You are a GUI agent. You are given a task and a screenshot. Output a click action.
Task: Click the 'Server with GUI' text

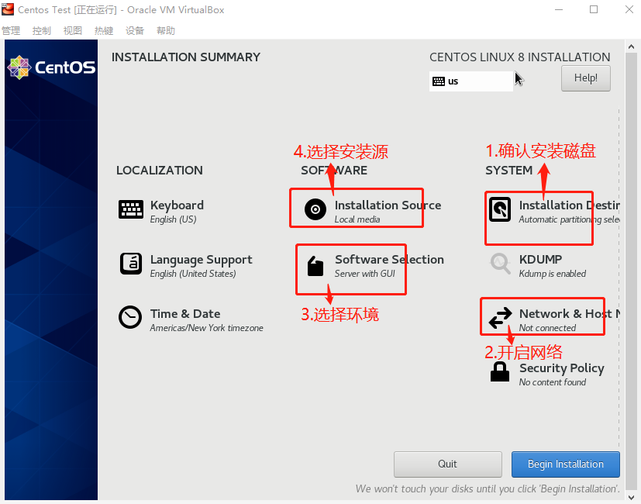click(364, 274)
